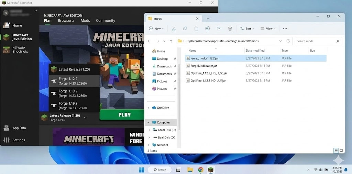Switch to the Mods tab in launcher
This screenshot has height=174, width=352.
tap(85, 20)
